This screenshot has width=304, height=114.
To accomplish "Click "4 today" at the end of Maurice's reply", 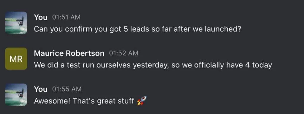I will (259, 65).
